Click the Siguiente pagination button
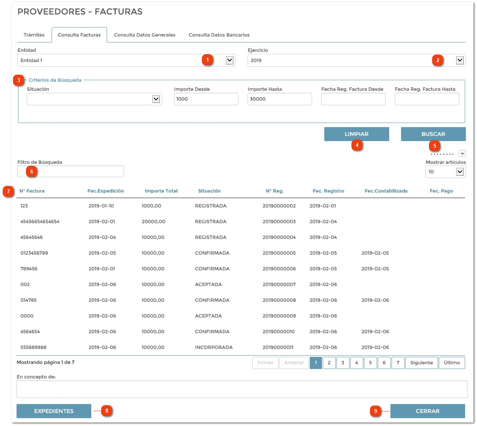 click(x=421, y=363)
